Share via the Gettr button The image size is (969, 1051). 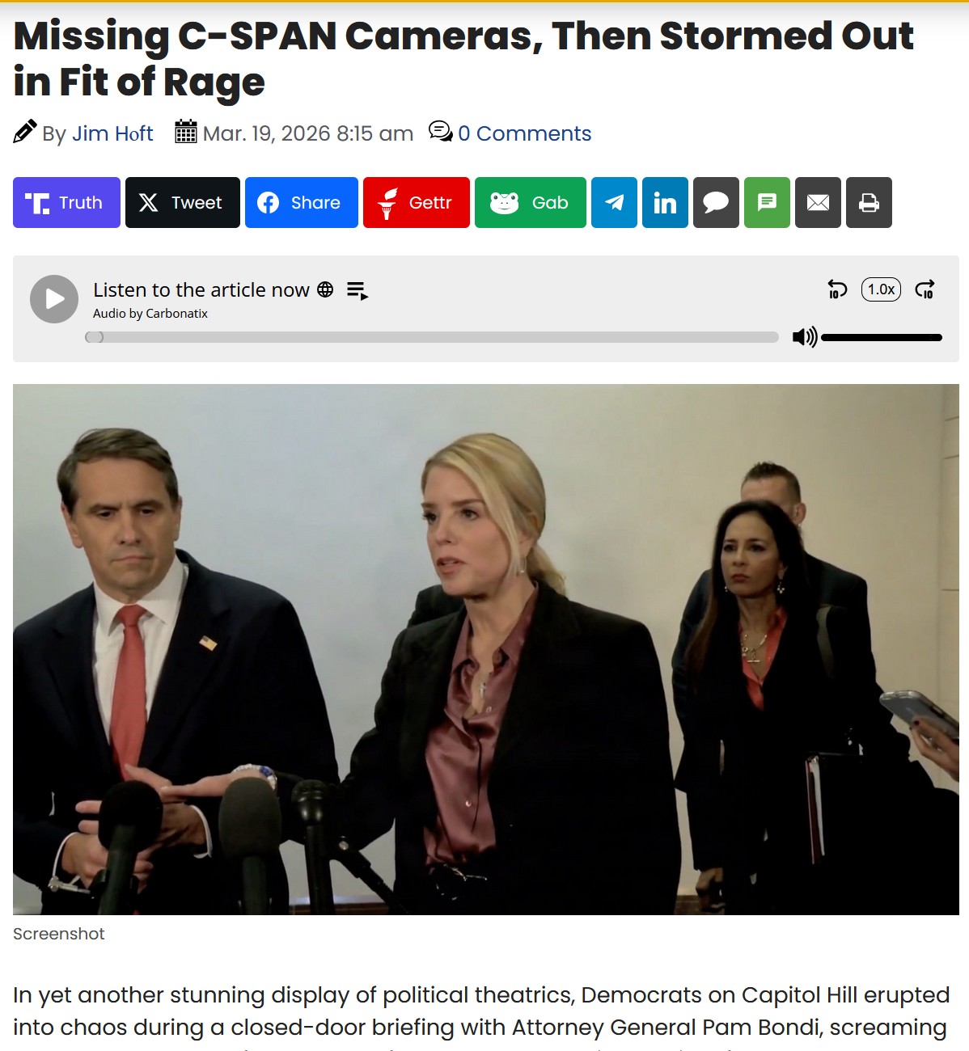[417, 202]
